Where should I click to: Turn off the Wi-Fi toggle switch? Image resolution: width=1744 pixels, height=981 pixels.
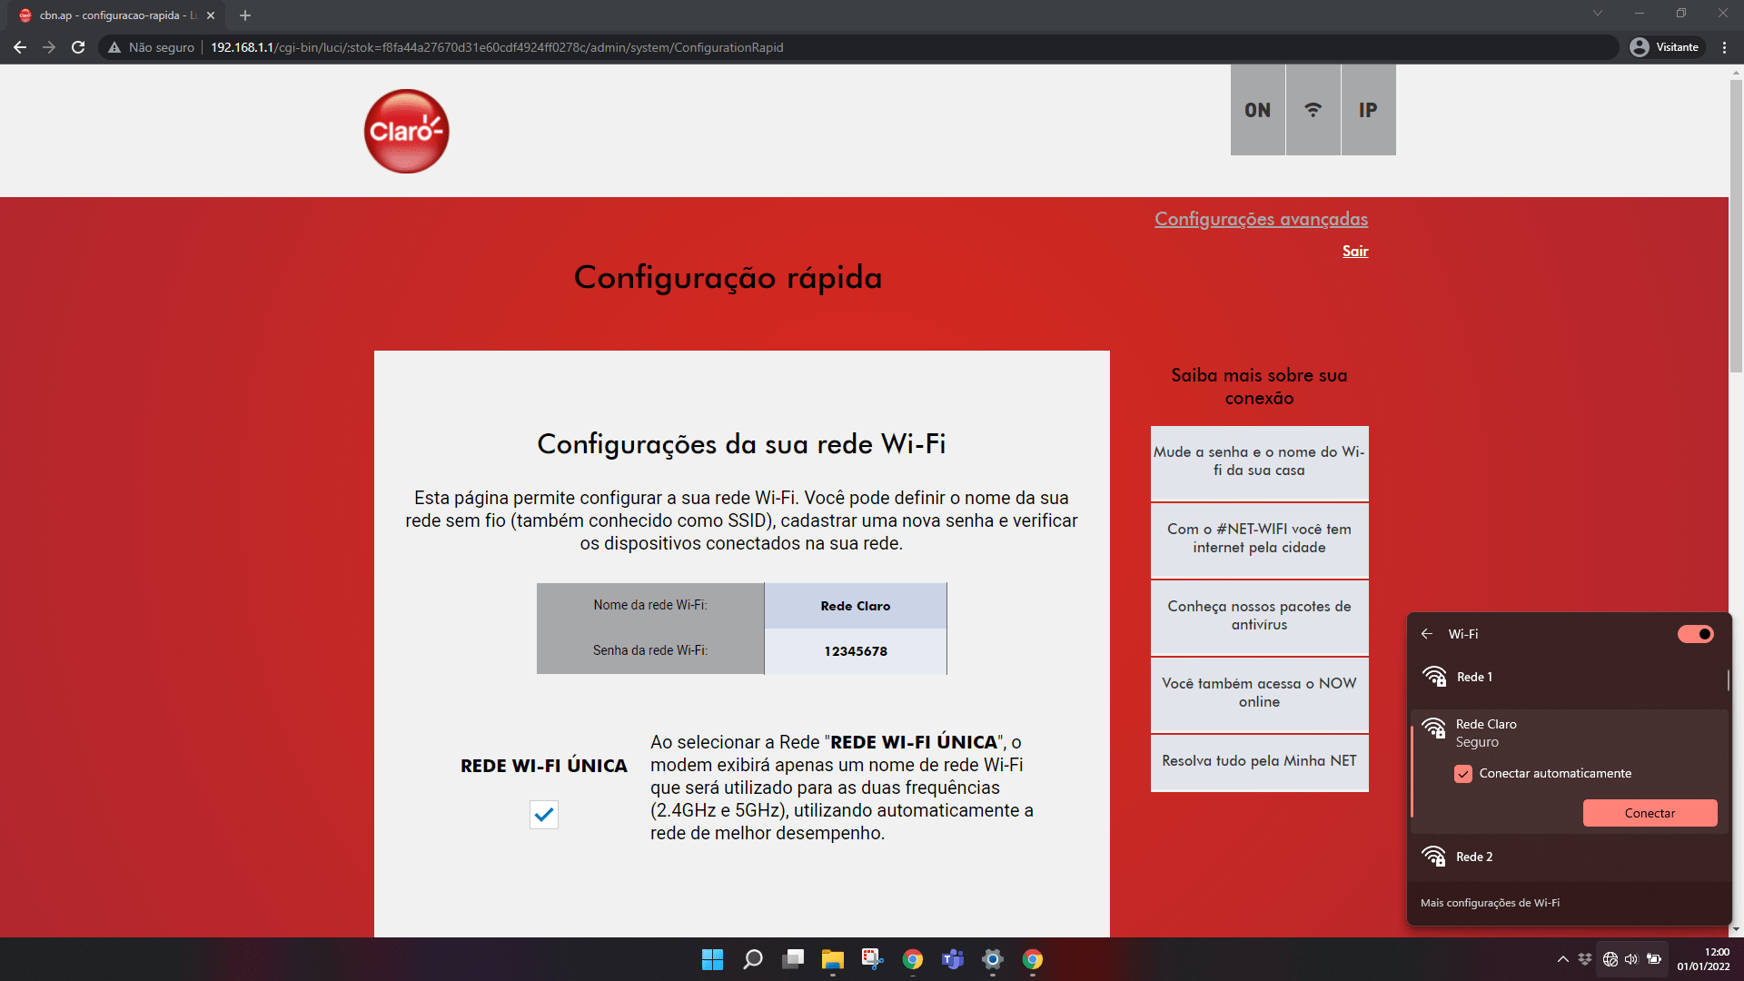[1696, 634]
